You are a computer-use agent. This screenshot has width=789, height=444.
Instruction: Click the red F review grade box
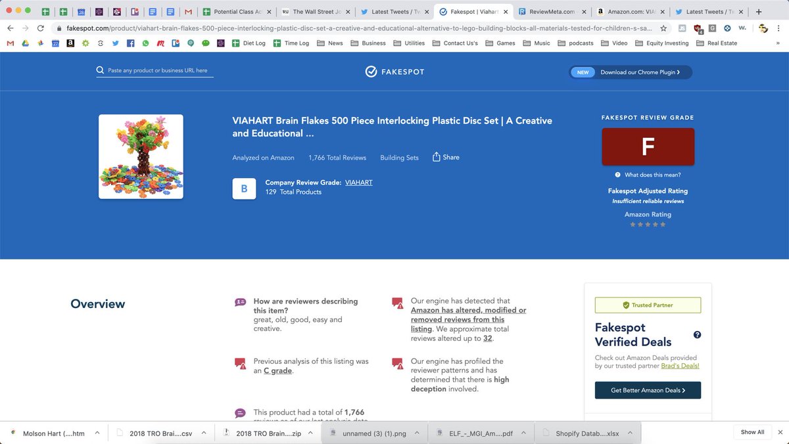(x=648, y=146)
